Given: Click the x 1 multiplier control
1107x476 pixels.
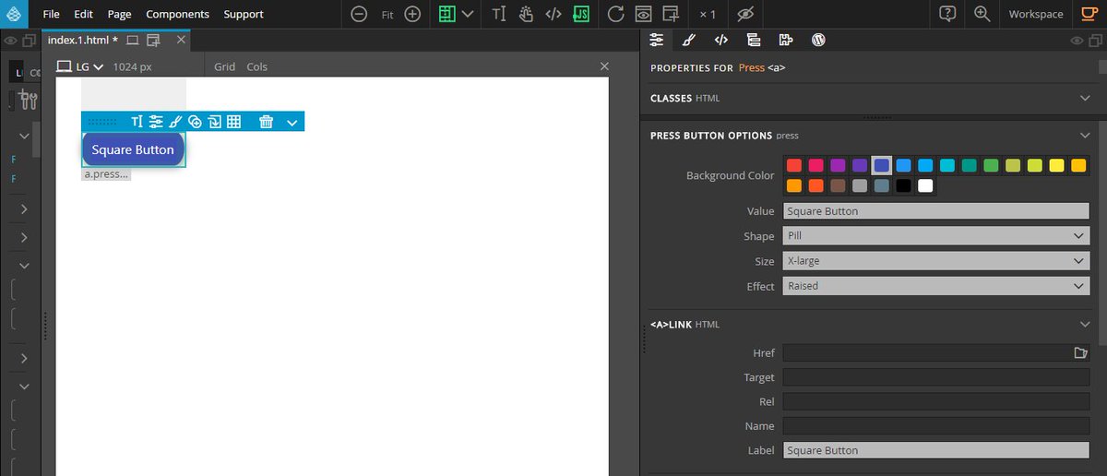Looking at the screenshot, I should (x=708, y=15).
